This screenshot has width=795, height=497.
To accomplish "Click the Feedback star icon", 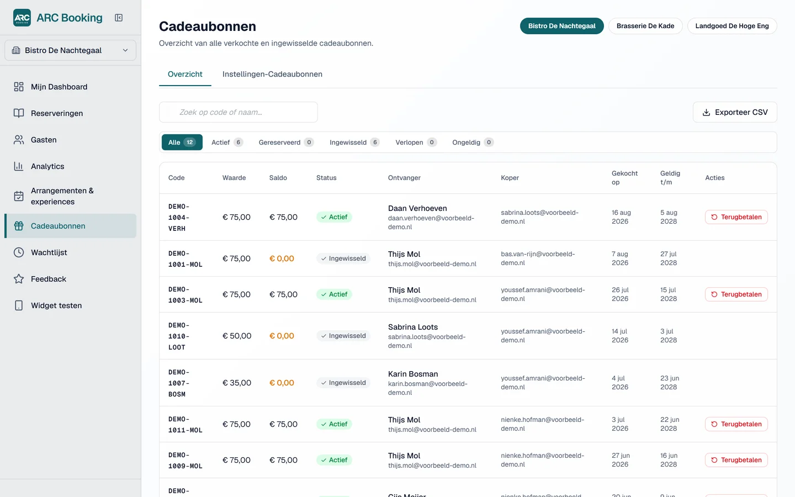I will pyautogui.click(x=19, y=279).
